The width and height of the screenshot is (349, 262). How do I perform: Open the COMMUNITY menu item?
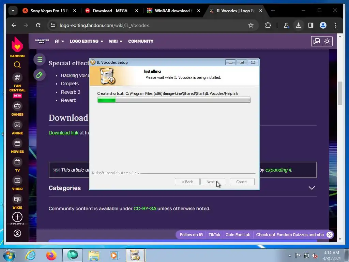coord(141,41)
